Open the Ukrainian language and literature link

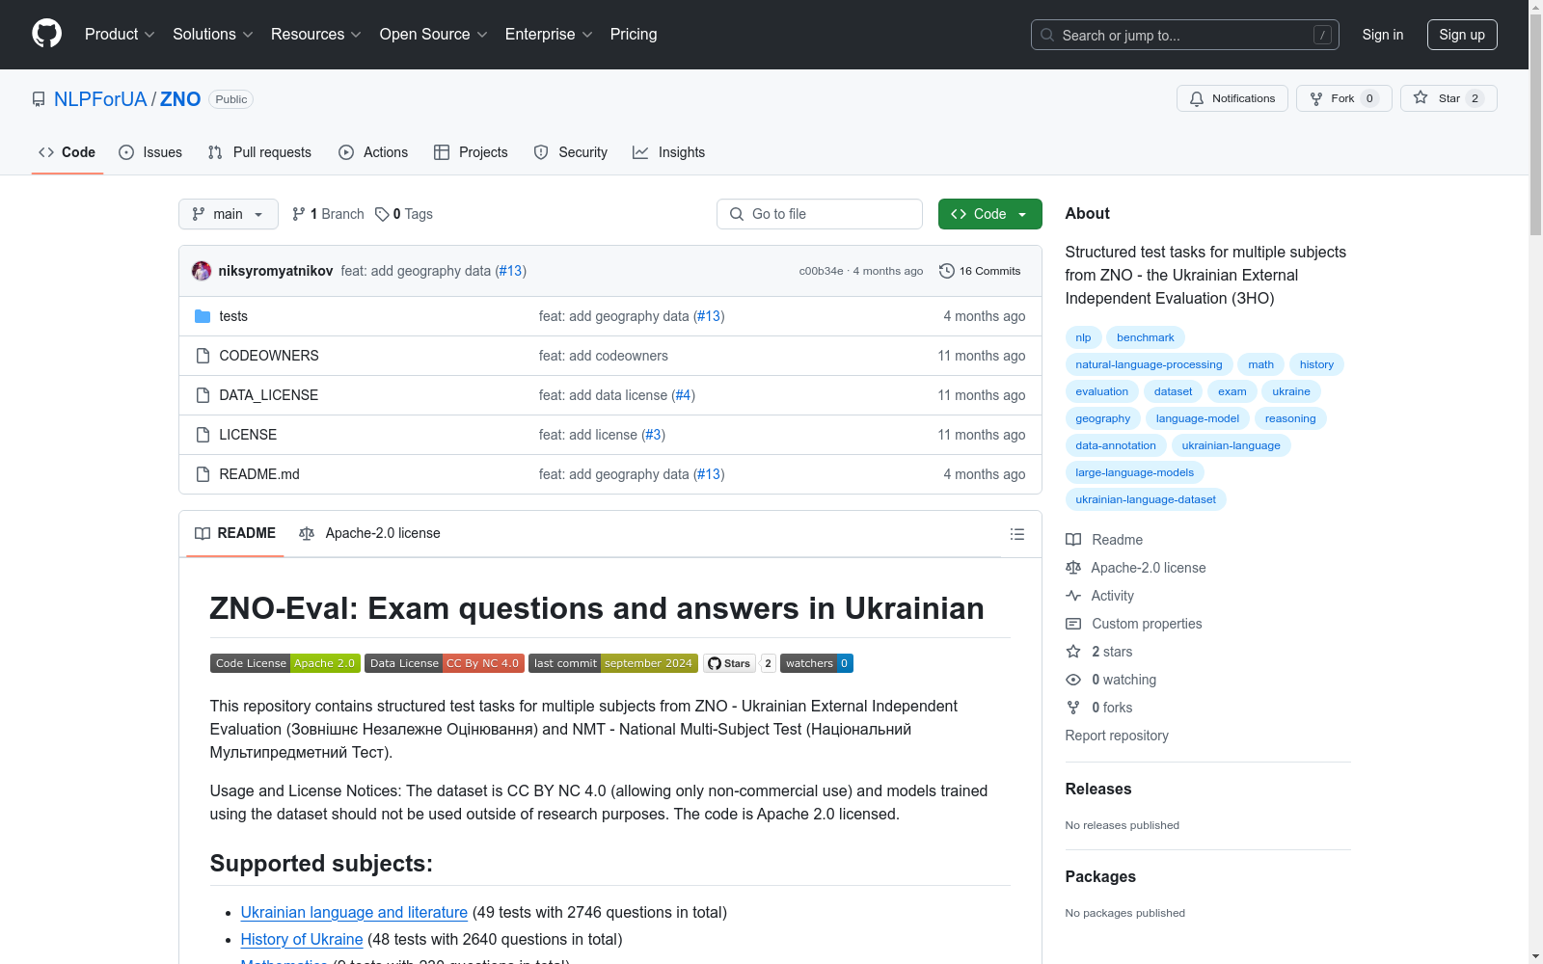tap(354, 912)
